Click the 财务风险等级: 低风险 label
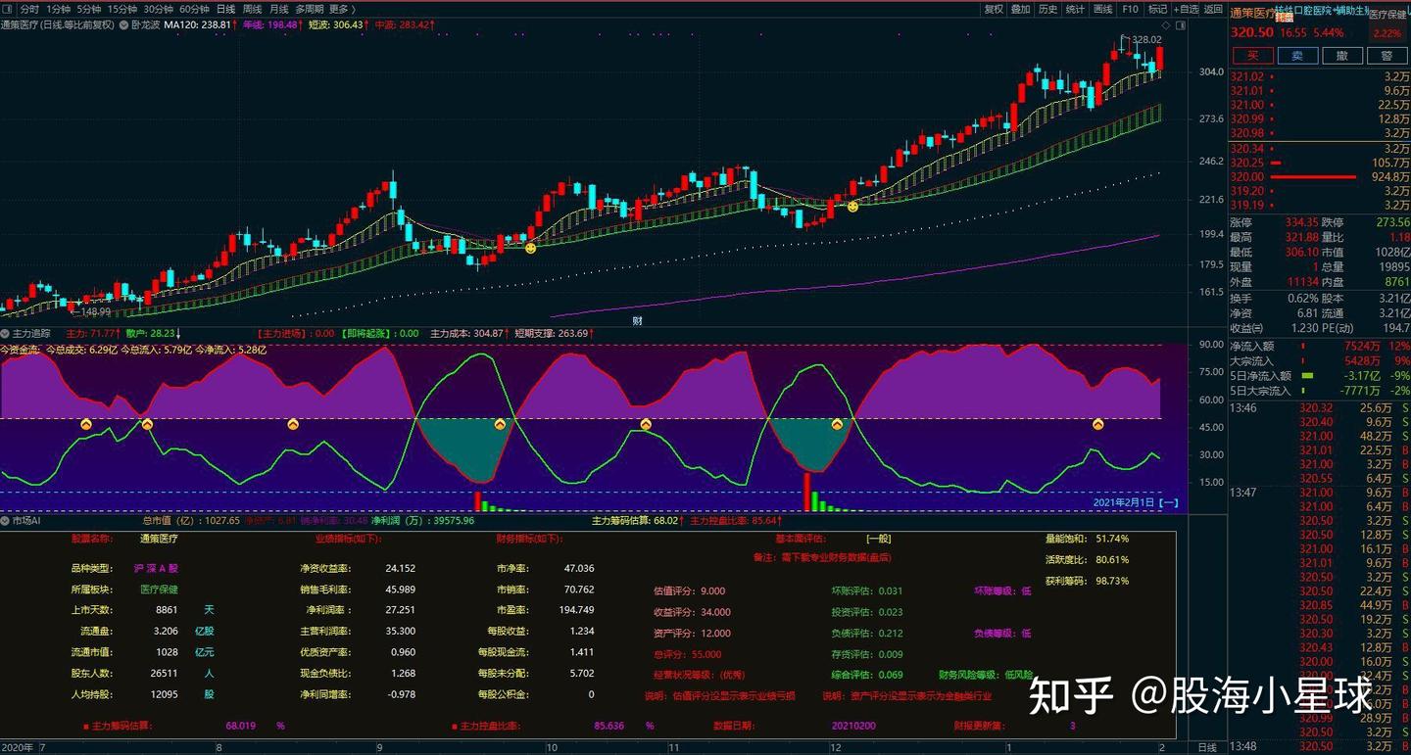1411x755 pixels. point(986,675)
